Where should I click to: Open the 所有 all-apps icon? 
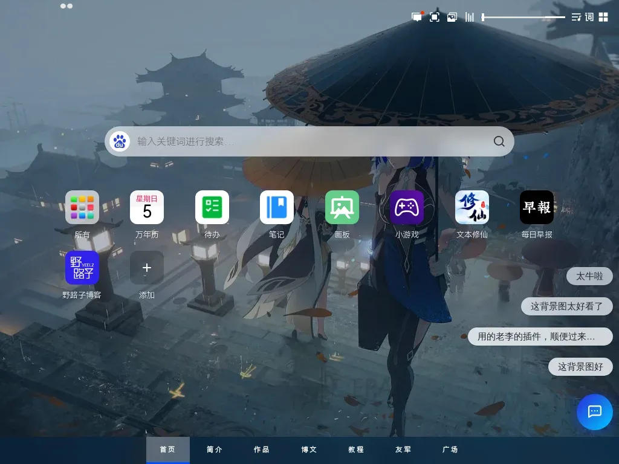(x=82, y=207)
